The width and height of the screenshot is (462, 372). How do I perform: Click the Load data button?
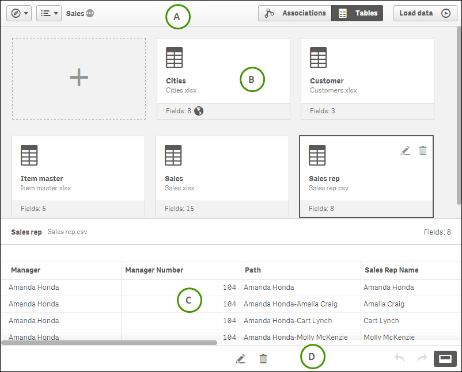coord(425,13)
